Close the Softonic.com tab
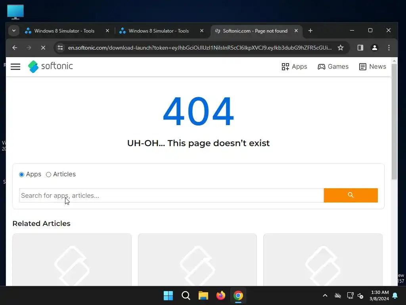This screenshot has height=305, width=406. (296, 31)
